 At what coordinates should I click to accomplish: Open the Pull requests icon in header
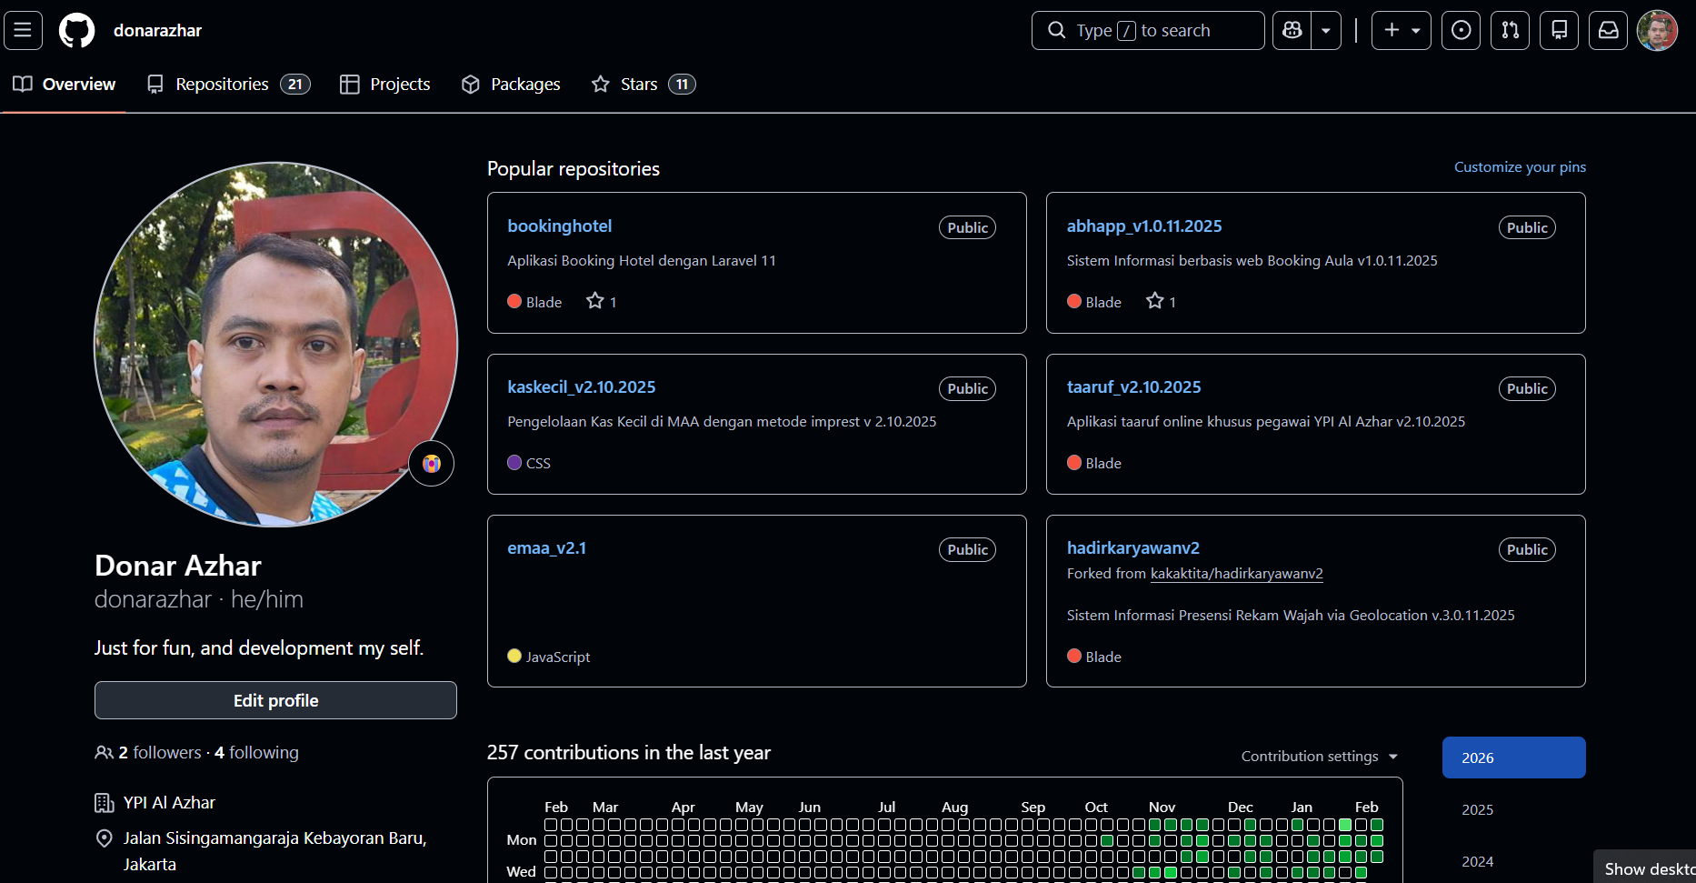(1510, 30)
